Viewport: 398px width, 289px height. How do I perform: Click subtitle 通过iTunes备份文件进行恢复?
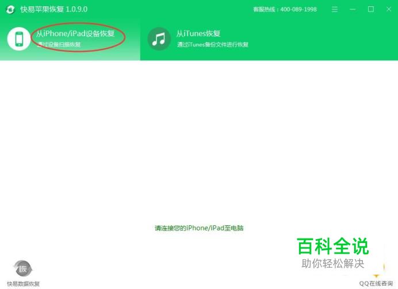coord(212,45)
